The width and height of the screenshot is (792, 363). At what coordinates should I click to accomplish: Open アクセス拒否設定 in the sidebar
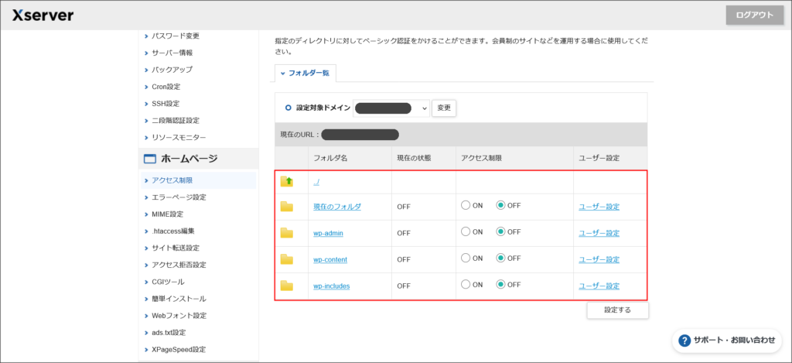pyautogui.click(x=179, y=265)
